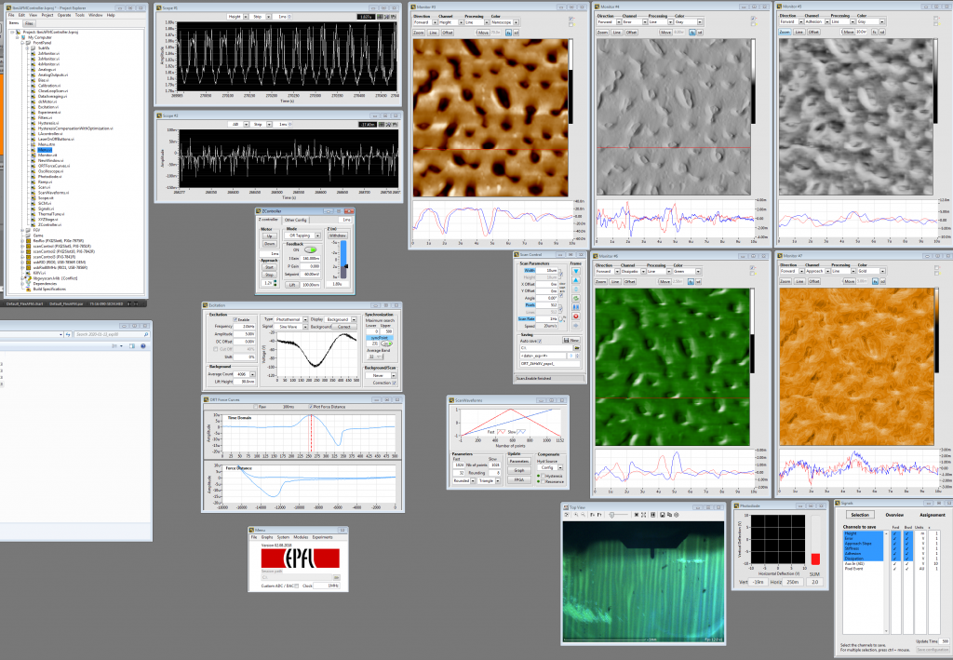Switch off the Feedback ON toggle in ZController
The width and height of the screenshot is (953, 660).
(311, 249)
